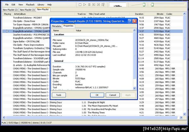Click scroll up arrow in Properties list
This screenshot has height=132, width=189.
point(135,30)
